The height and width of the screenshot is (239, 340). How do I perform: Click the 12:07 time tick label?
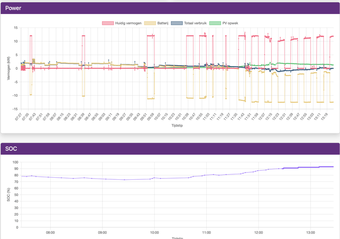(261, 117)
